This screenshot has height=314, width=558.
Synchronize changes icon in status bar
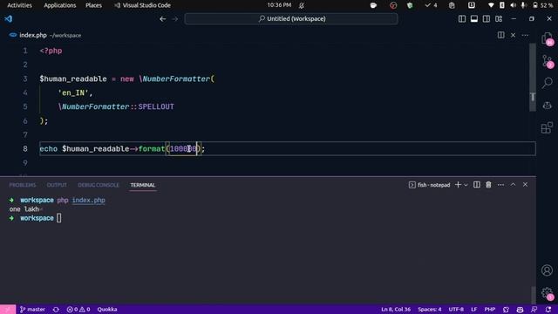[x=56, y=310]
